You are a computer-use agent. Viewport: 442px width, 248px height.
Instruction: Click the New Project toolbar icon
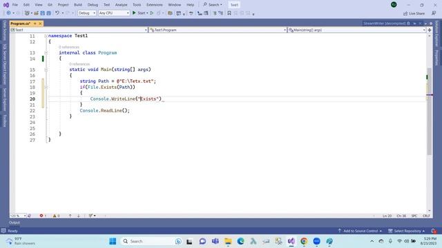click(27, 13)
